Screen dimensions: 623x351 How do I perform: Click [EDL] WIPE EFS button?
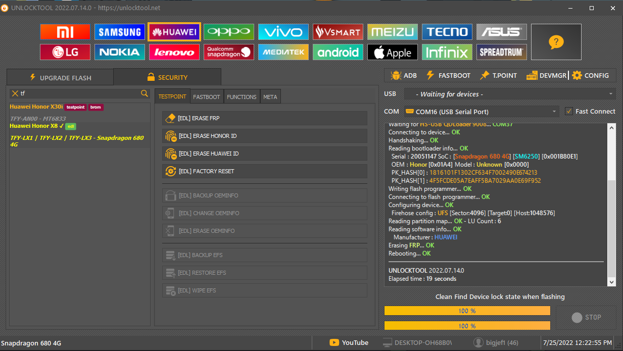[x=265, y=290]
